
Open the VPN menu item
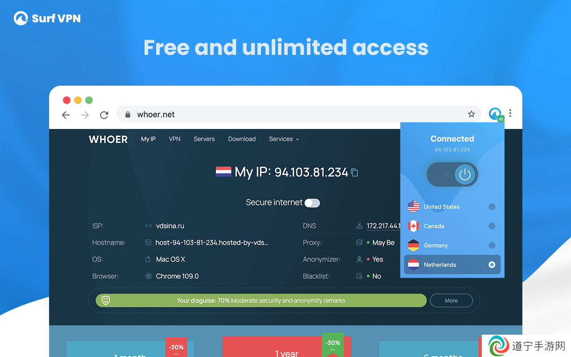point(174,139)
